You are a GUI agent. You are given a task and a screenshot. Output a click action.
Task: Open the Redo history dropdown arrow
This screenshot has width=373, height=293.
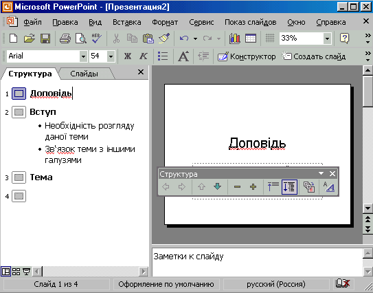point(218,39)
